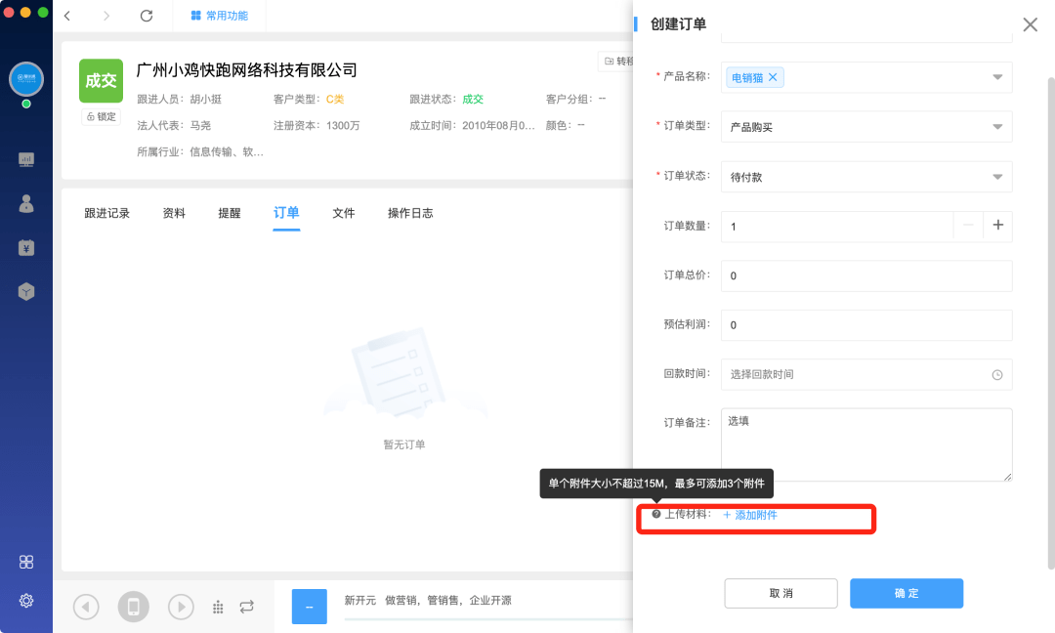
Task: Switch to the 资料 tab
Action: 174,213
